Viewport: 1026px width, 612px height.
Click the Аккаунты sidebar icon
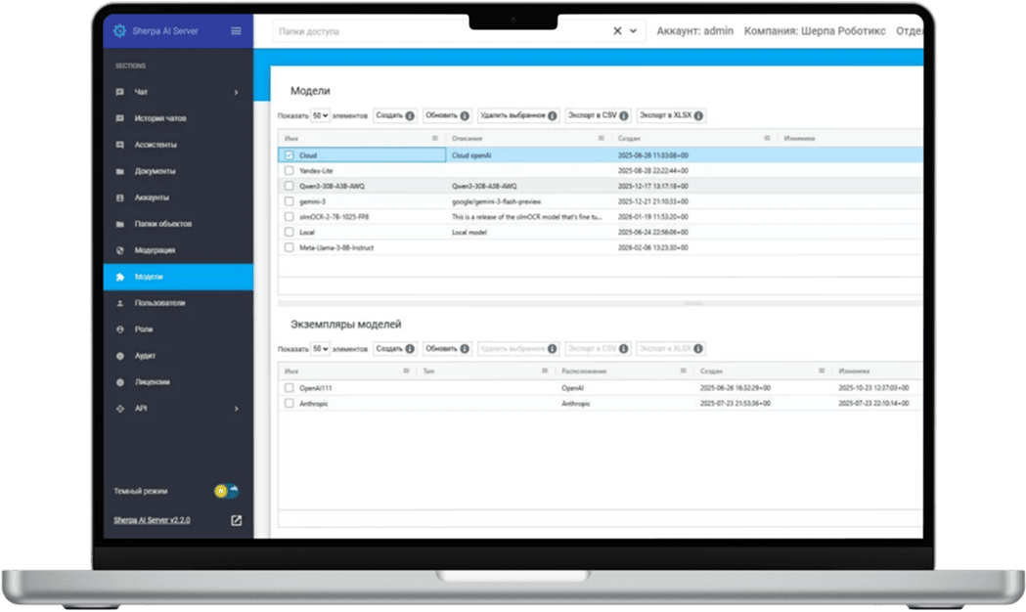(x=119, y=197)
